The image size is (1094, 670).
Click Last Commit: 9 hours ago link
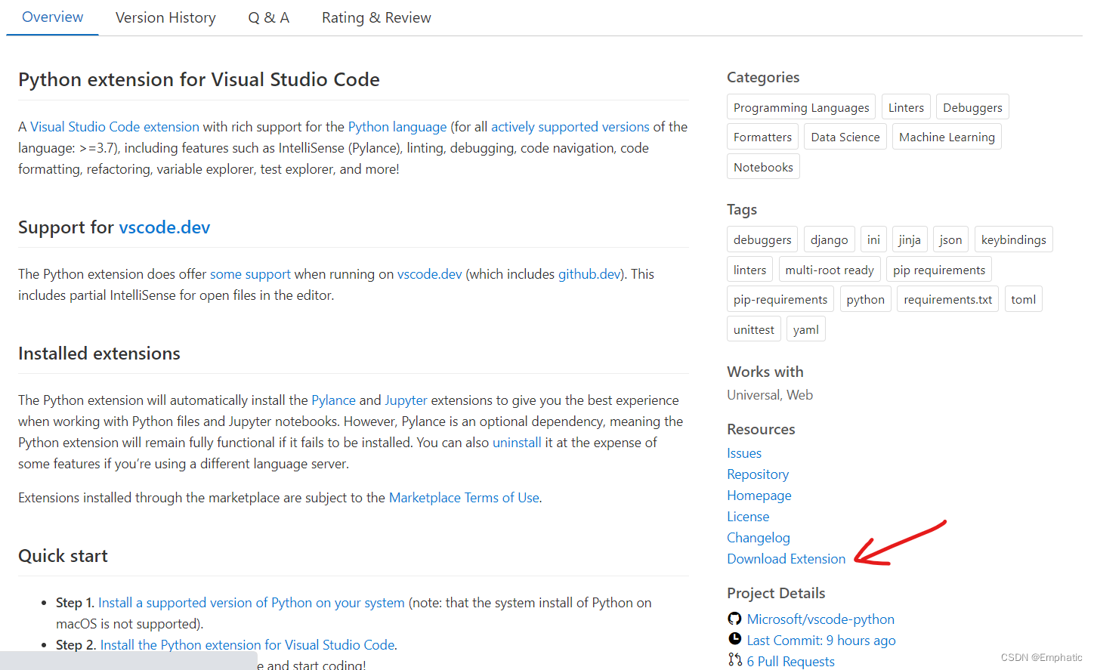click(x=821, y=641)
